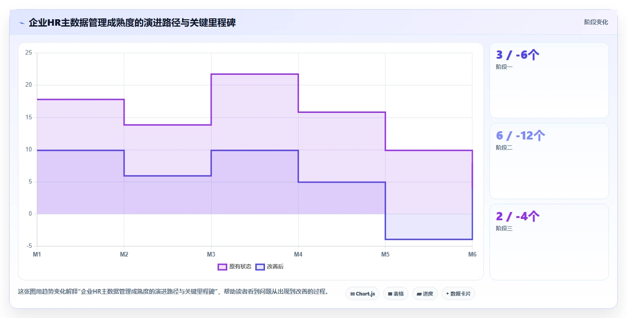This screenshot has width=627, height=318.
Task: Click the blue step line segment below zero at M5
Action: pos(429,239)
